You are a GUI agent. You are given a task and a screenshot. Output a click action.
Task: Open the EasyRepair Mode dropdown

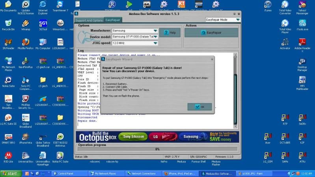[238, 20]
